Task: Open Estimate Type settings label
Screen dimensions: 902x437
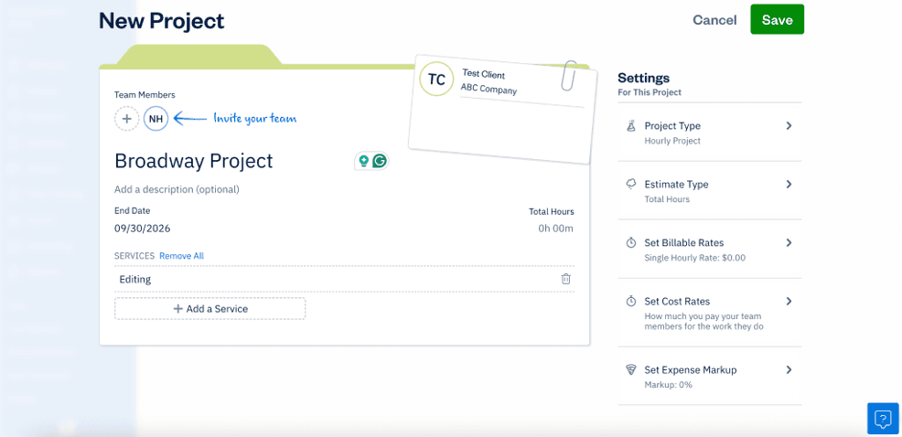Action: pyautogui.click(x=677, y=185)
